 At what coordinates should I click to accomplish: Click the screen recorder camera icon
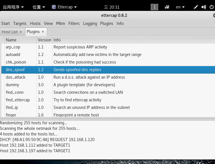click(x=167, y=7)
